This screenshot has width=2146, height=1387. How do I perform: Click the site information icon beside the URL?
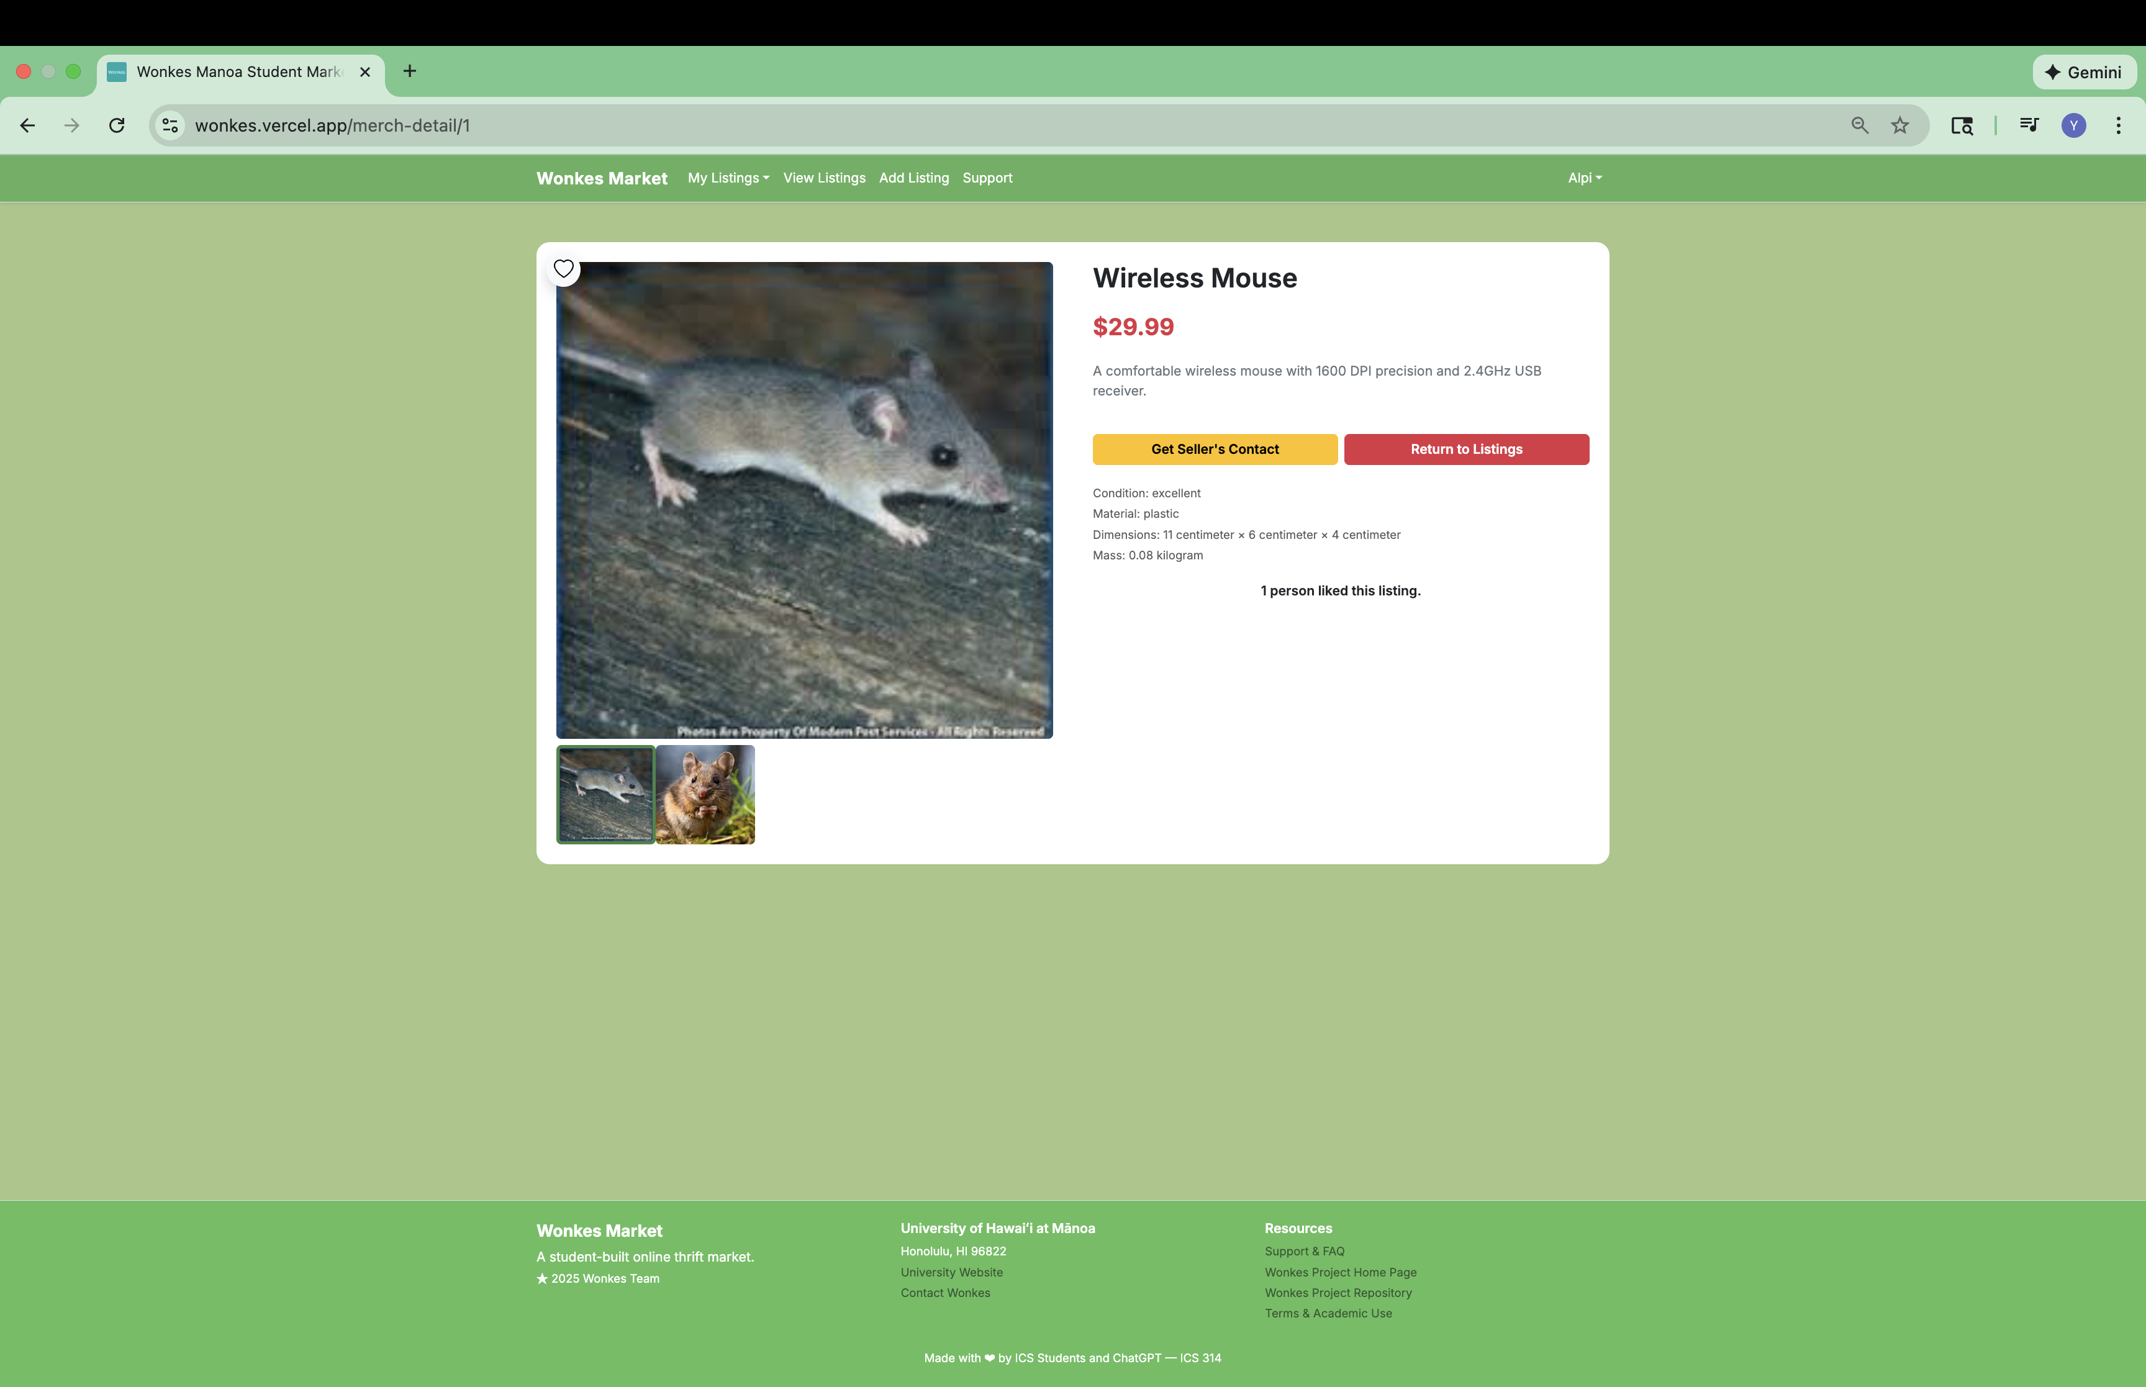(170, 125)
